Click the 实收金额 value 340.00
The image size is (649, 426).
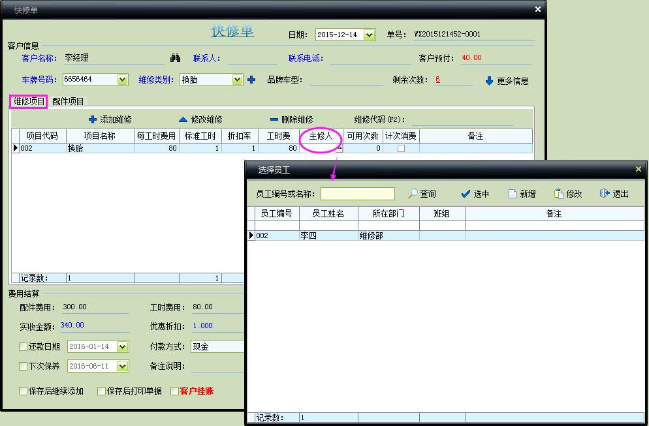click(72, 325)
